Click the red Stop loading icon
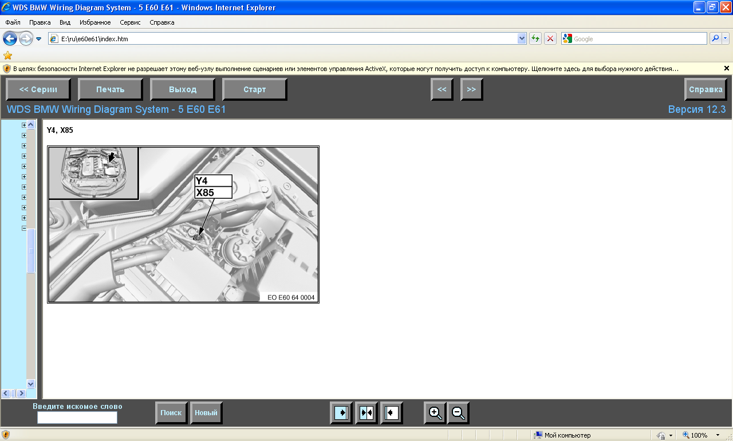The width and height of the screenshot is (733, 441). tap(550, 38)
